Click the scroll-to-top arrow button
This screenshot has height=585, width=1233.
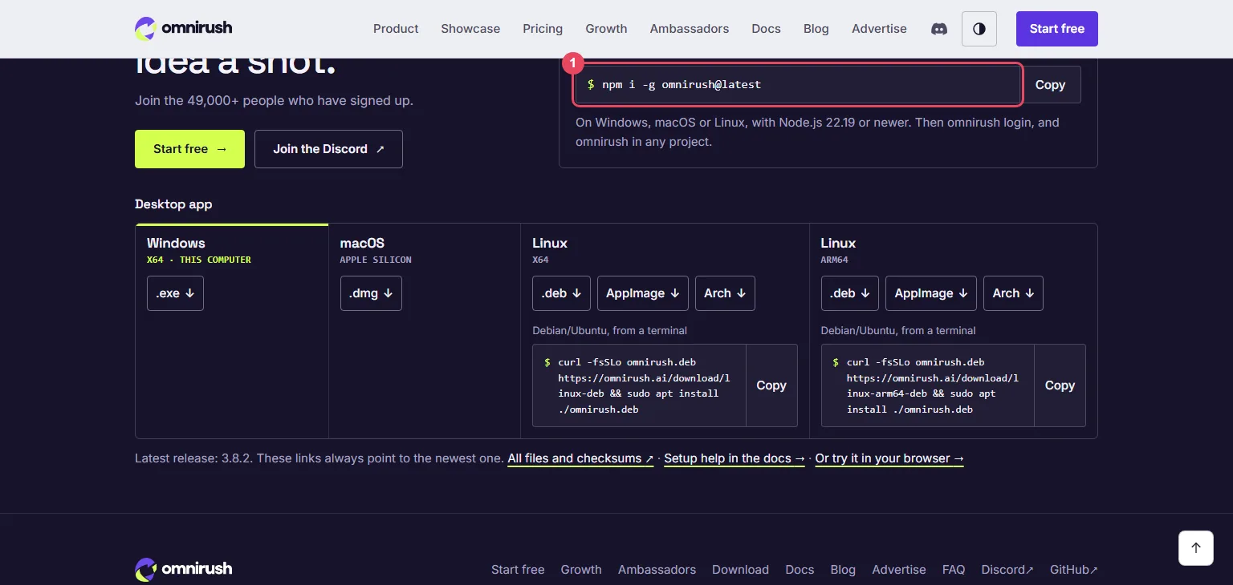coord(1196,548)
